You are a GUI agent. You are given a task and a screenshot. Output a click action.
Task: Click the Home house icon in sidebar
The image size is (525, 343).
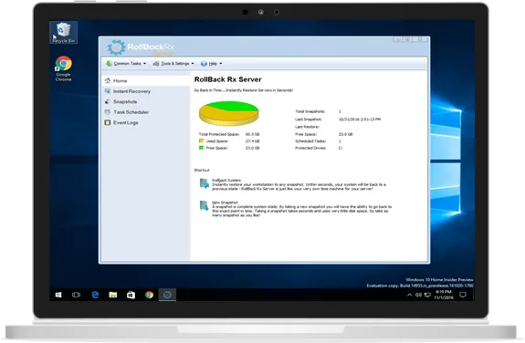pyautogui.click(x=108, y=80)
